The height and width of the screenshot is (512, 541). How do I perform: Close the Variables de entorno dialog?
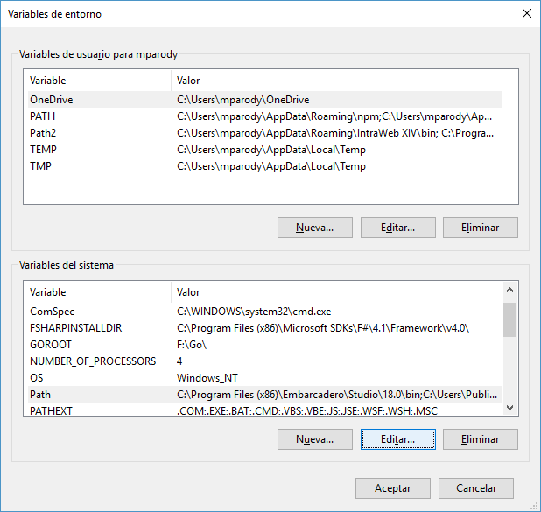[x=527, y=13]
